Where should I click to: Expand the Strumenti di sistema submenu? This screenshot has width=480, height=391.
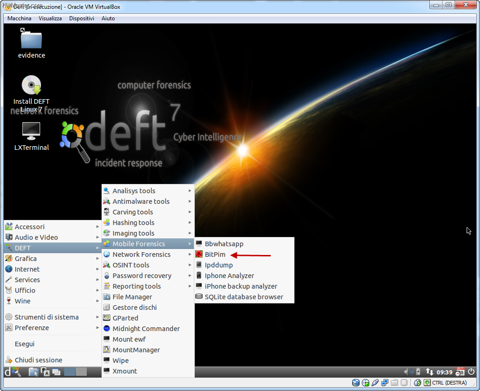pos(53,317)
